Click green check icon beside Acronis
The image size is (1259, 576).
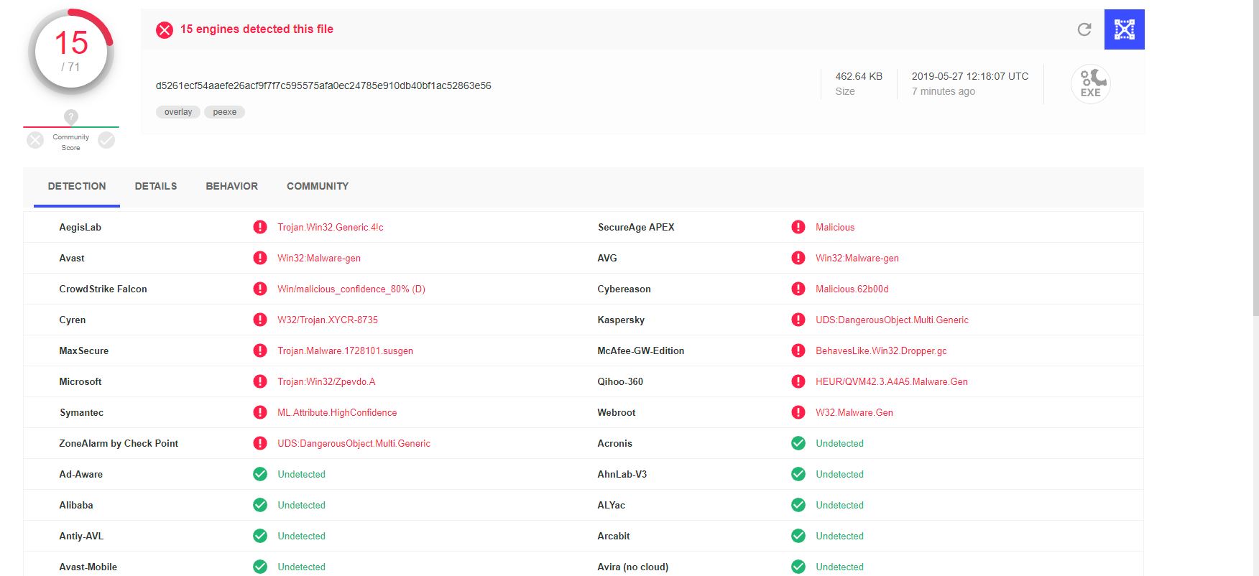(x=798, y=443)
